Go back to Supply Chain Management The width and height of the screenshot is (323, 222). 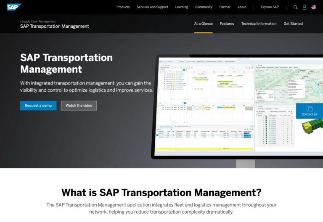tap(38, 21)
